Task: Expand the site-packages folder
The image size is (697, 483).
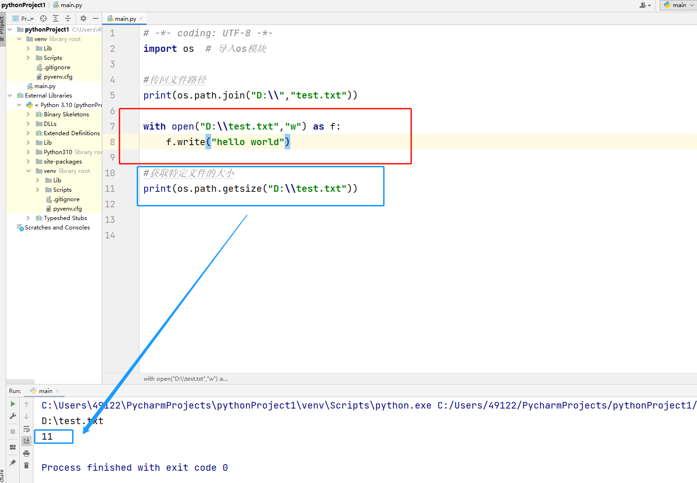Action: coord(28,162)
